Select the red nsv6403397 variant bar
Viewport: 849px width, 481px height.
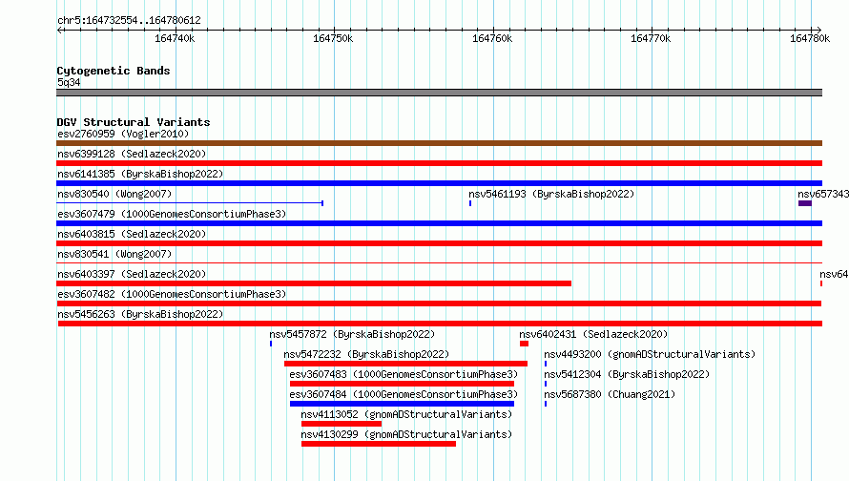click(x=314, y=283)
